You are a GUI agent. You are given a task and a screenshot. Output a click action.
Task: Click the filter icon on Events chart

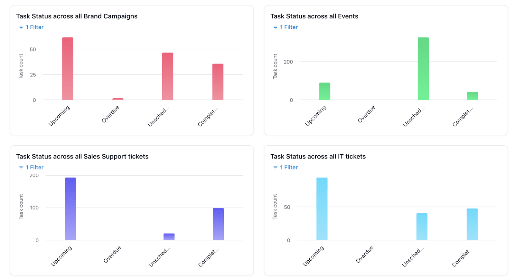tap(275, 27)
